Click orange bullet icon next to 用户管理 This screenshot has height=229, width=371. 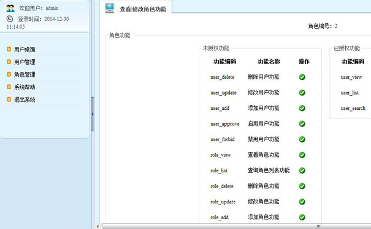9,62
